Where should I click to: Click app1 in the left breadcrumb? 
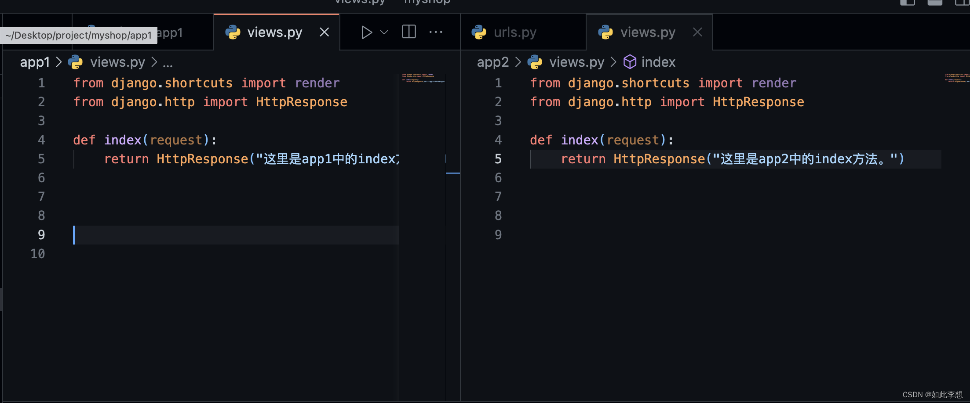tap(35, 62)
